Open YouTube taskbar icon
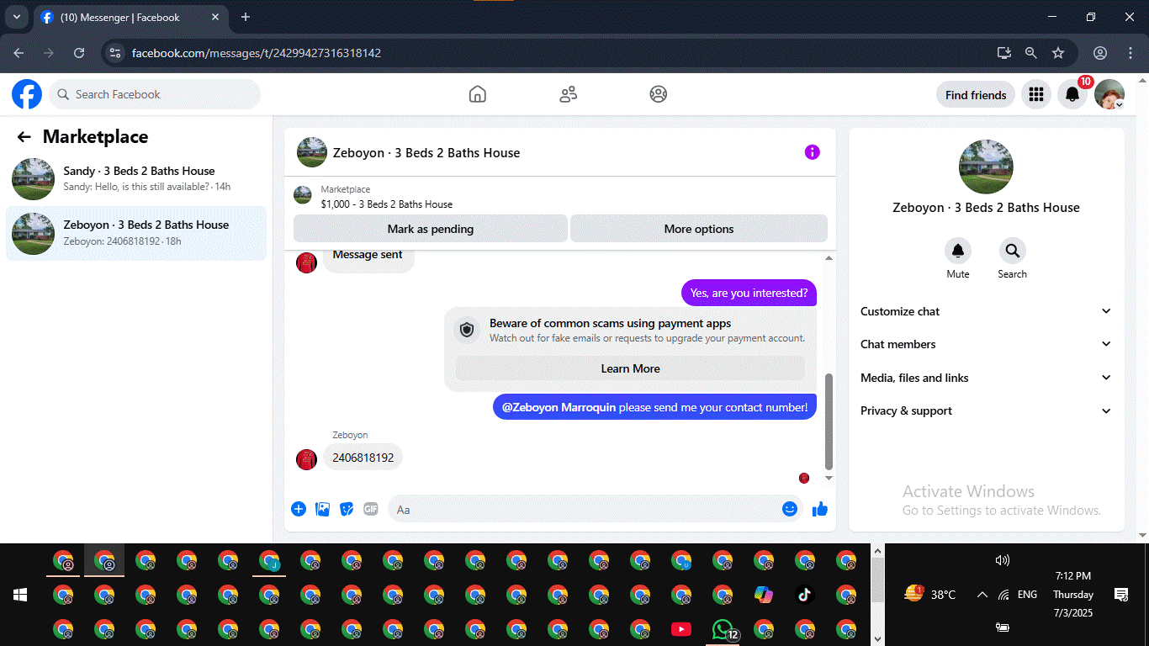Screen dimensions: 1149x646 (681, 629)
